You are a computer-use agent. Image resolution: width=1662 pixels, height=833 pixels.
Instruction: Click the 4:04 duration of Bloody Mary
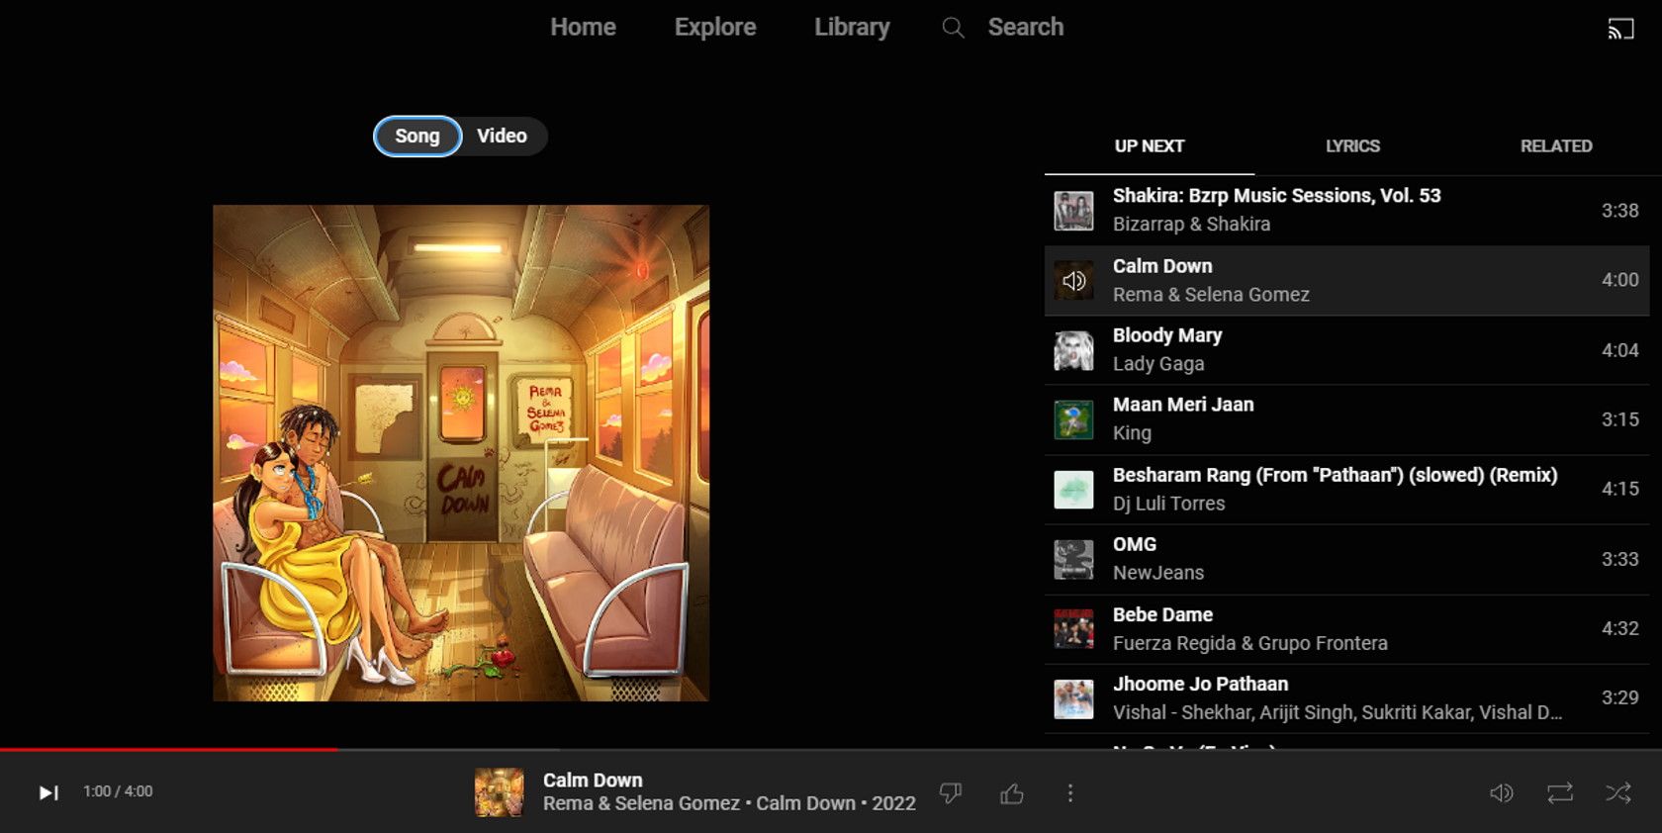1620,350
